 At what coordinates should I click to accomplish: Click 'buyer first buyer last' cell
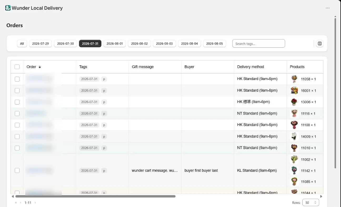coord(201,170)
